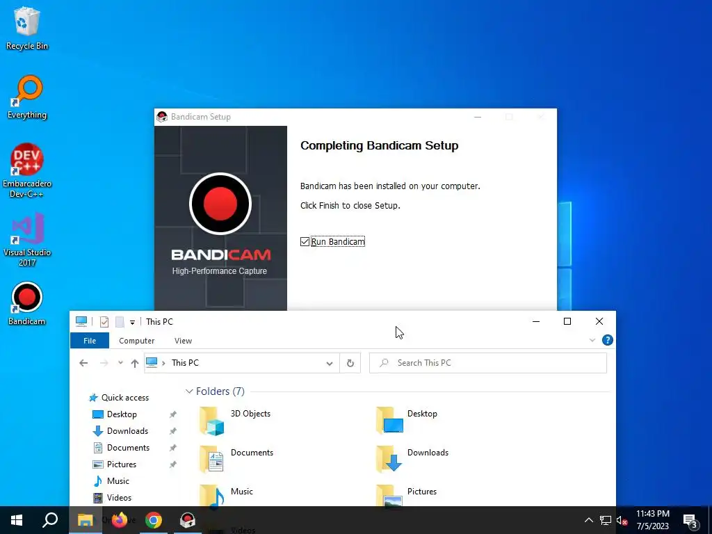Open the clock showing 11:43 PM

[x=652, y=520]
